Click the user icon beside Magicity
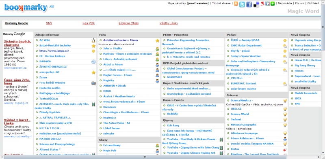Image resolution: width=325 pixels, height=159 pixels. coord(157,81)
